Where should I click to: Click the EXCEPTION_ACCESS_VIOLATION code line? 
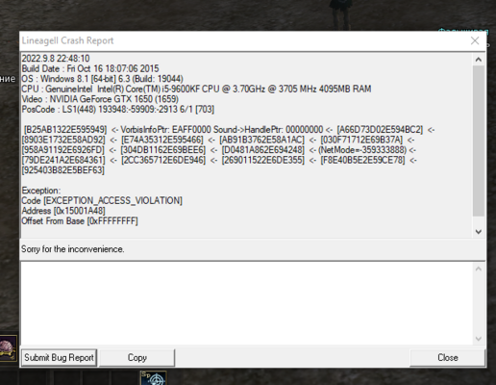[x=102, y=201]
